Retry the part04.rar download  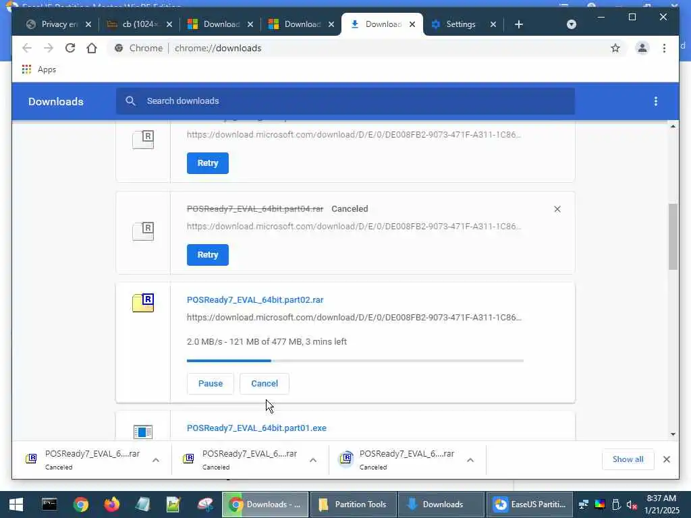click(208, 255)
